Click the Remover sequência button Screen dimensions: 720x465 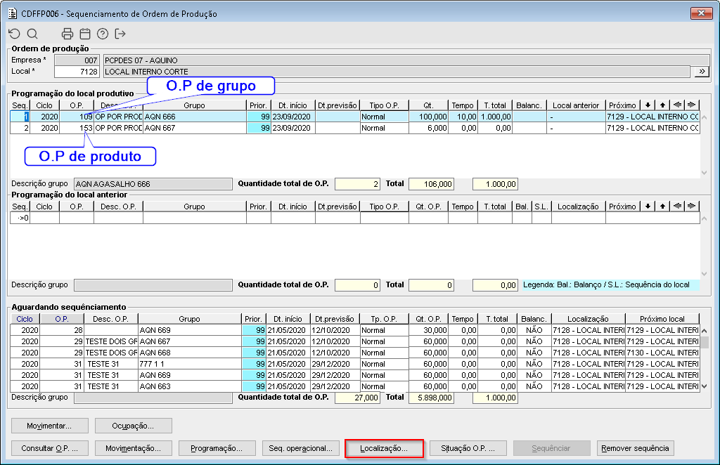[x=636, y=448]
